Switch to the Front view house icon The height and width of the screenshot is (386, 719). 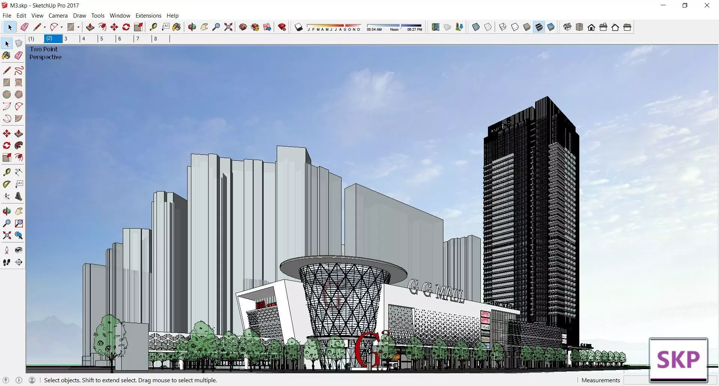(591, 27)
